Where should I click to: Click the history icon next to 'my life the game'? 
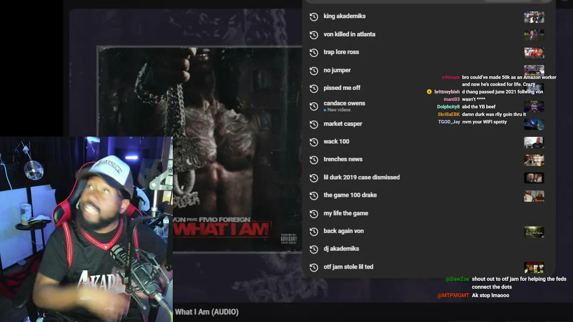point(314,213)
